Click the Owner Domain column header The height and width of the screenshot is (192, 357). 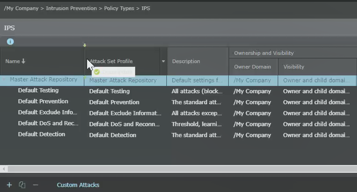(253, 67)
